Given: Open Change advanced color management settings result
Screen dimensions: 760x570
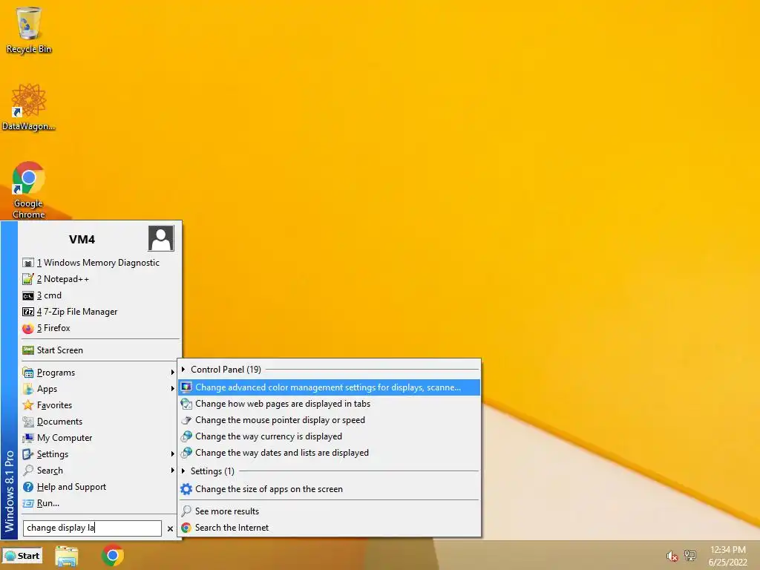Looking at the screenshot, I should point(330,387).
